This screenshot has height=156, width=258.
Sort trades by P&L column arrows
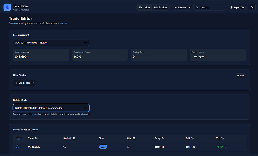[223, 138]
